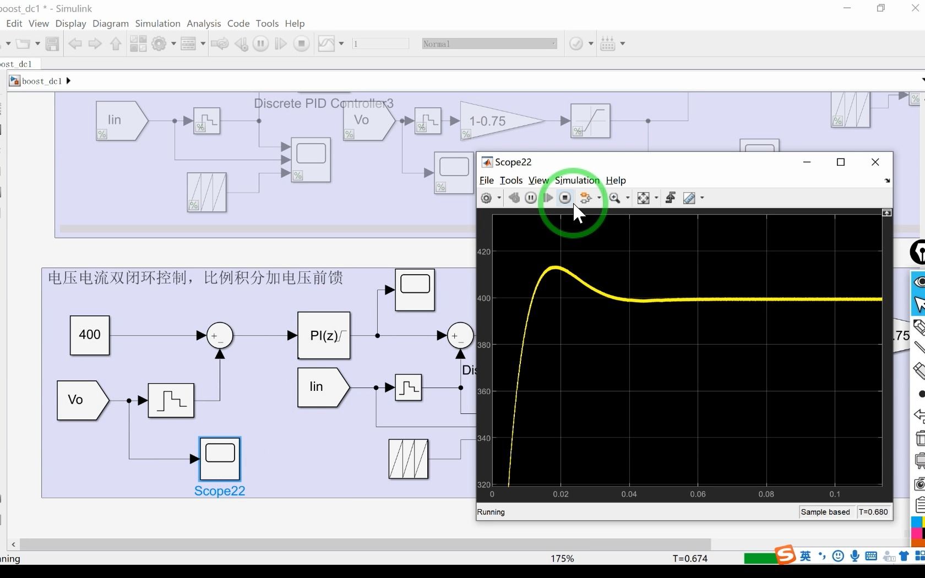Open the Analysis menu in Simulink
The image size is (925, 578).
coord(203,24)
